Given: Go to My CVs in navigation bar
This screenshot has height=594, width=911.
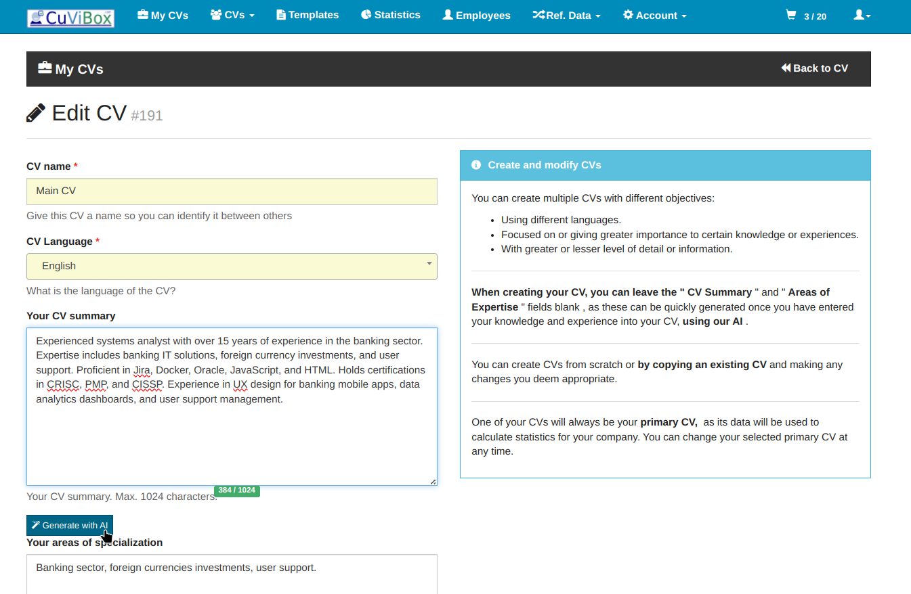Looking at the screenshot, I should point(163,15).
